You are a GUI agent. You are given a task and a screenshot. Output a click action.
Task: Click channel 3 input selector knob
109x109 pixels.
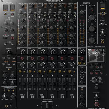[x=42, y=6]
